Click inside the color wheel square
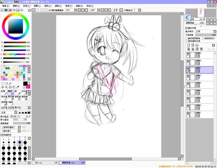The width and height of the screenshot is (217, 168). [x=16, y=26]
